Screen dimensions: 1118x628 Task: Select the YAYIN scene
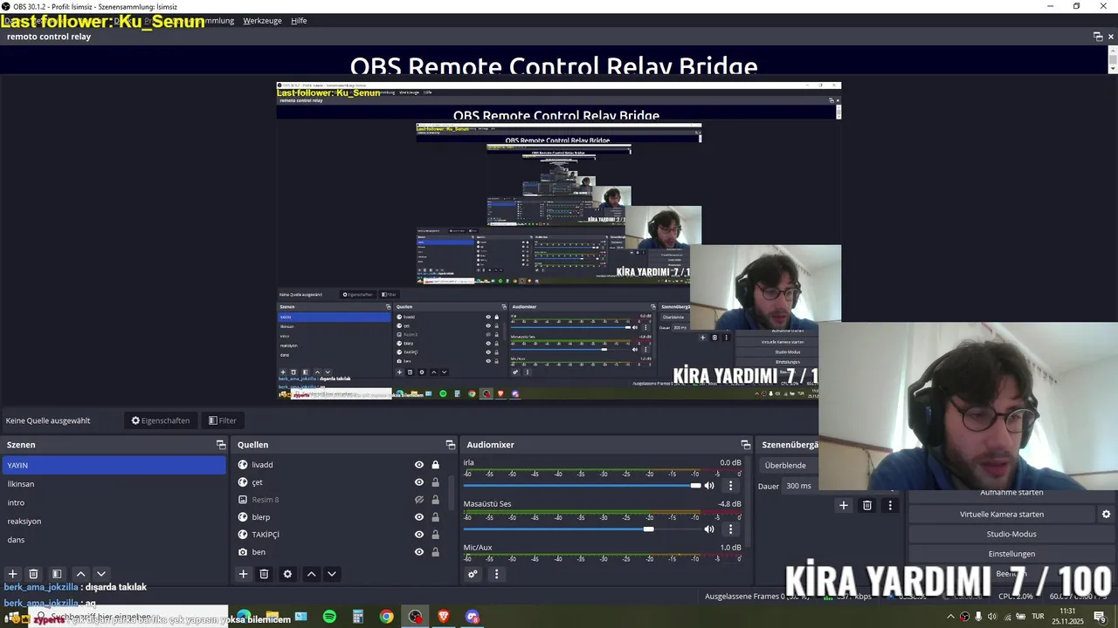click(114, 466)
